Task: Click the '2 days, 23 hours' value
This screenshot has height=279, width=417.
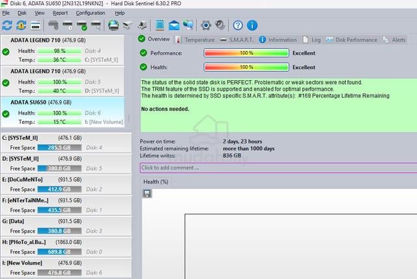Action: (x=242, y=141)
